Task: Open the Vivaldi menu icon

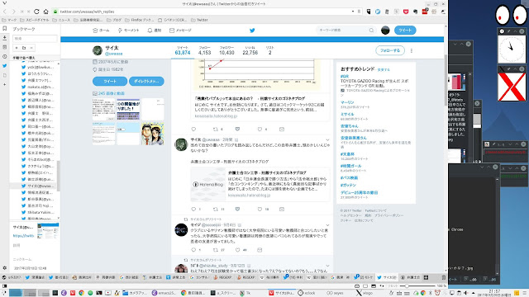Action: coord(4,3)
